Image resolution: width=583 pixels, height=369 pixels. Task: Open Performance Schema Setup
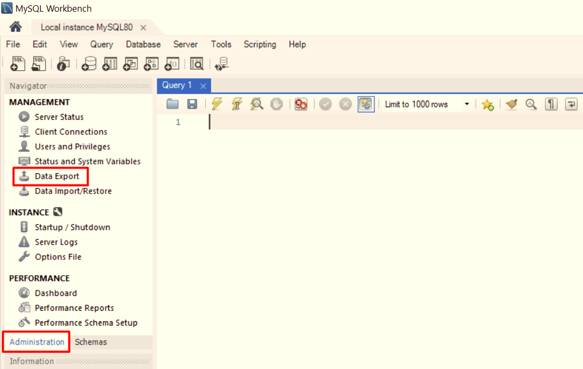pyautogui.click(x=86, y=322)
